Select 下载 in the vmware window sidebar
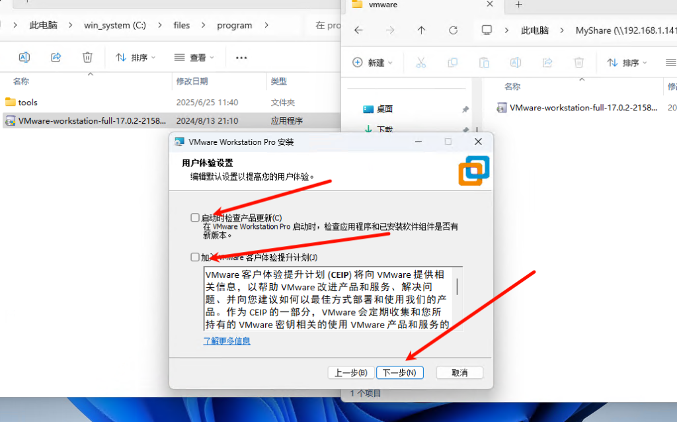677x422 pixels. pos(384,129)
